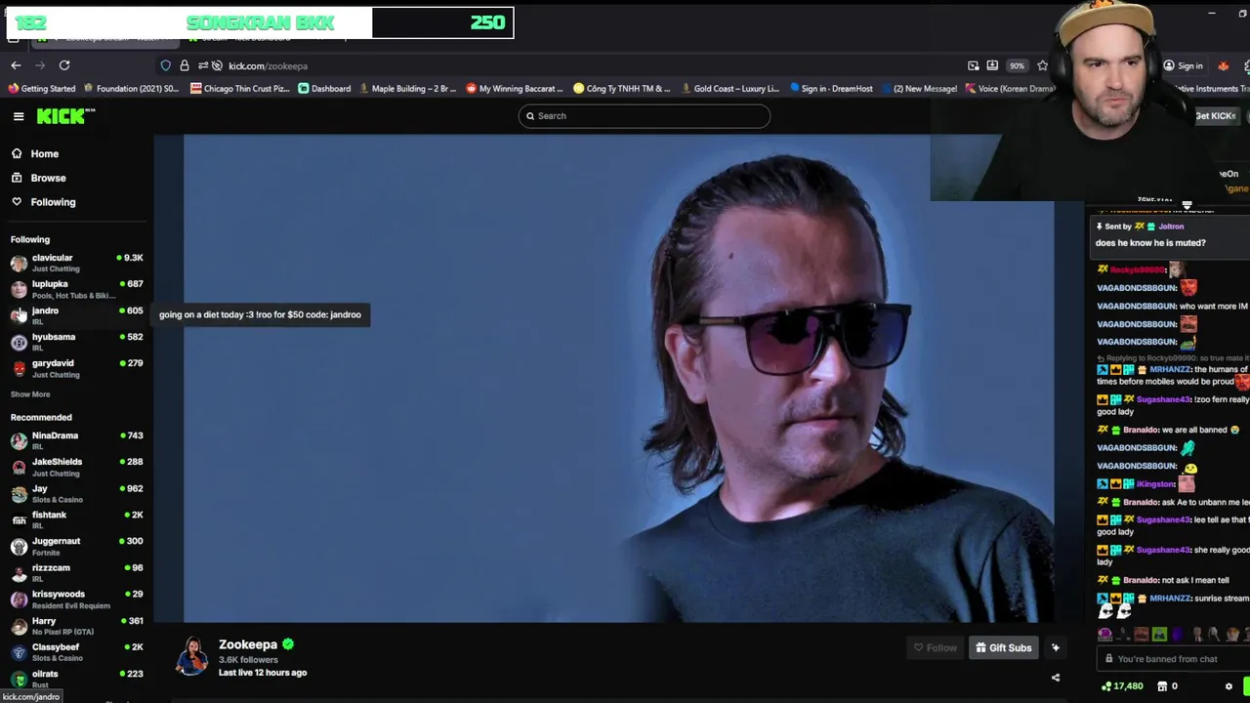Click the KICK logo
Screen dimensions: 1250x703
pos(65,116)
